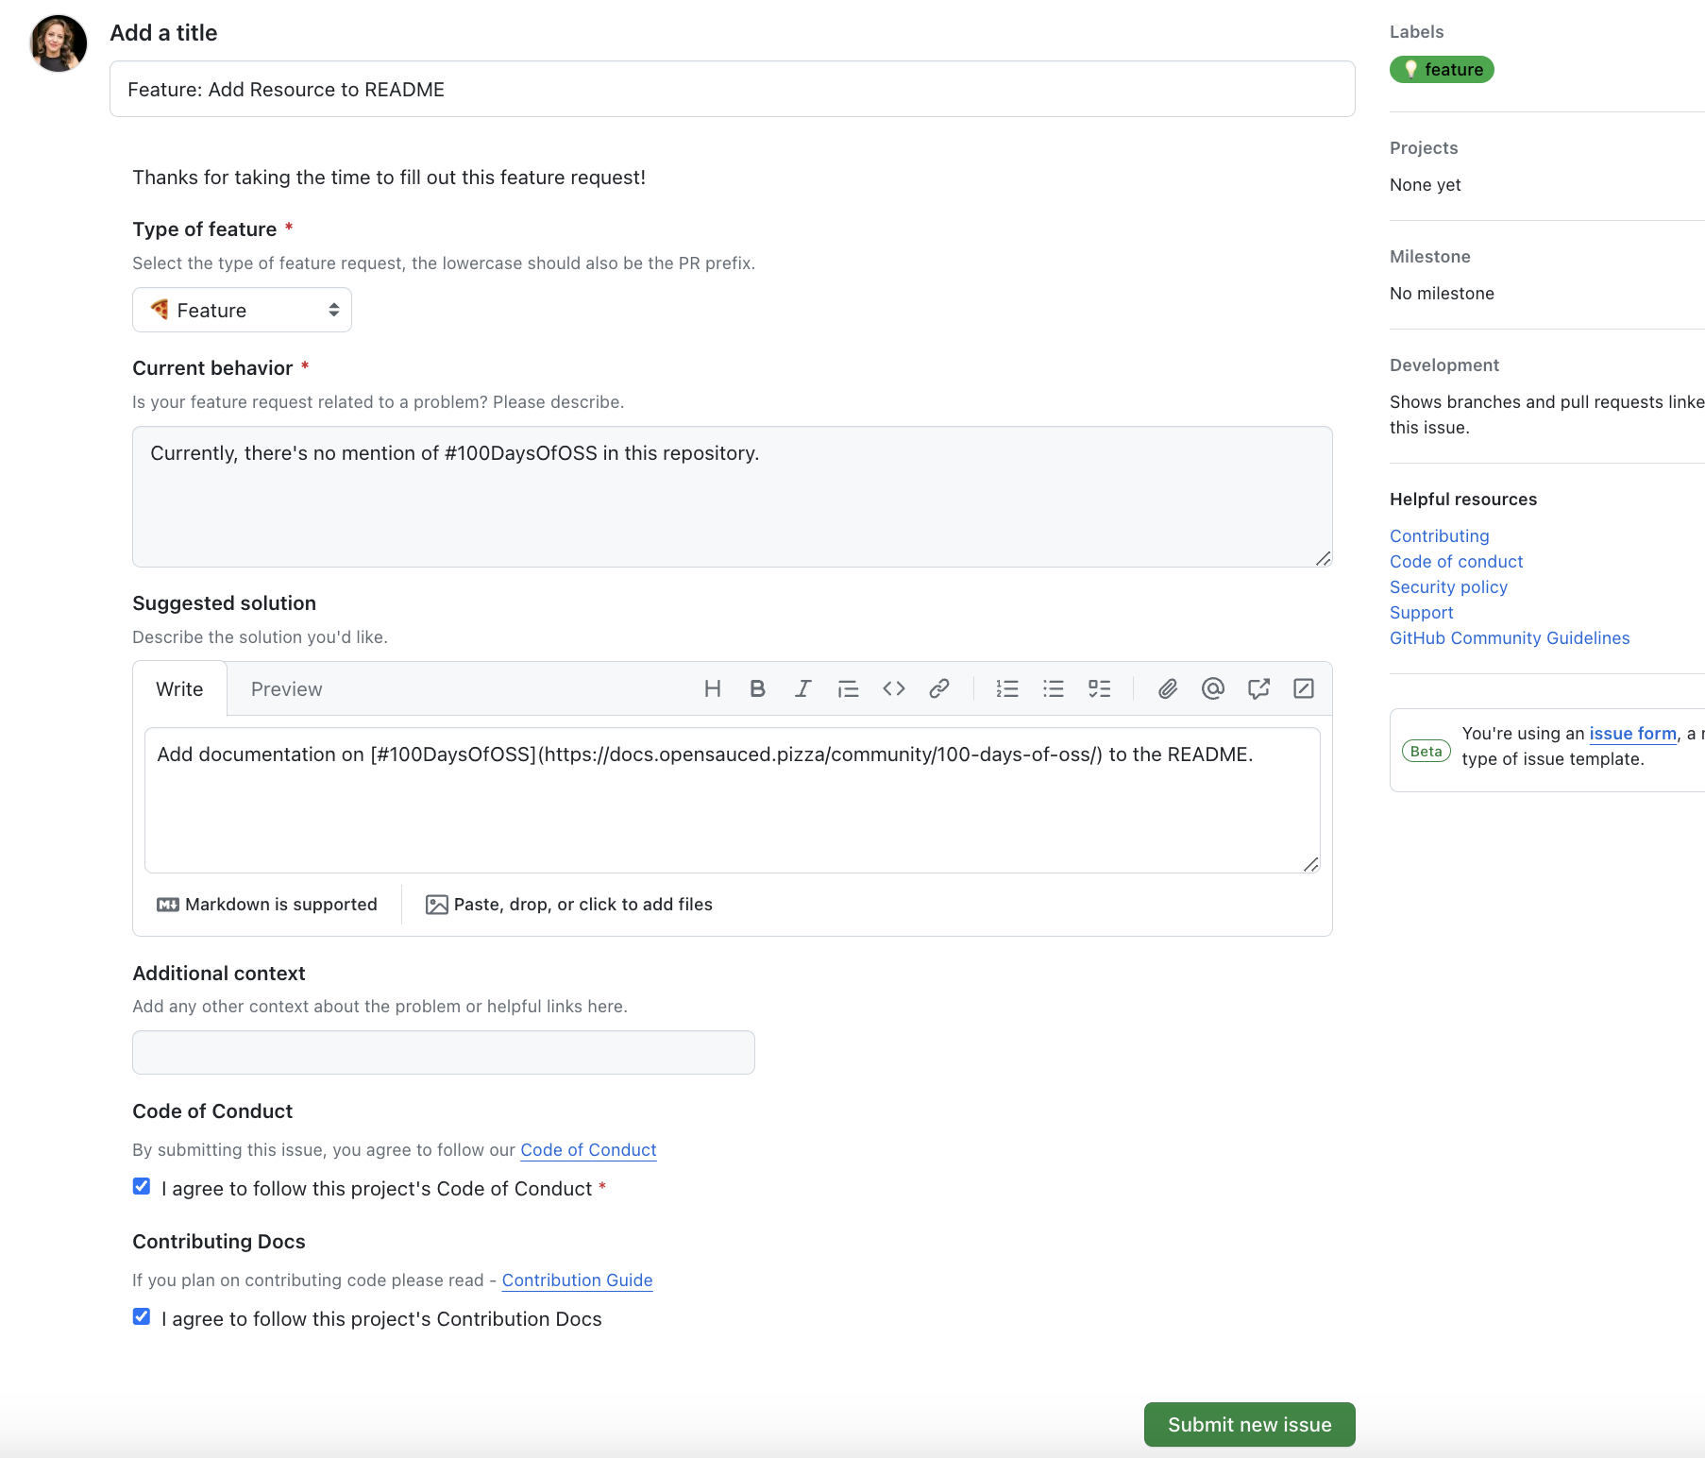Select the Write tab
The image size is (1705, 1458).
click(178, 688)
